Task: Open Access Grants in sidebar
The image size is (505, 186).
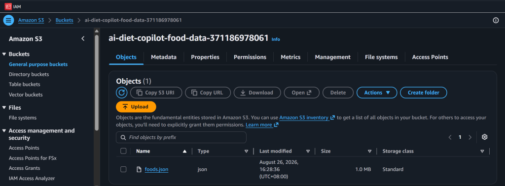Action: point(25,168)
